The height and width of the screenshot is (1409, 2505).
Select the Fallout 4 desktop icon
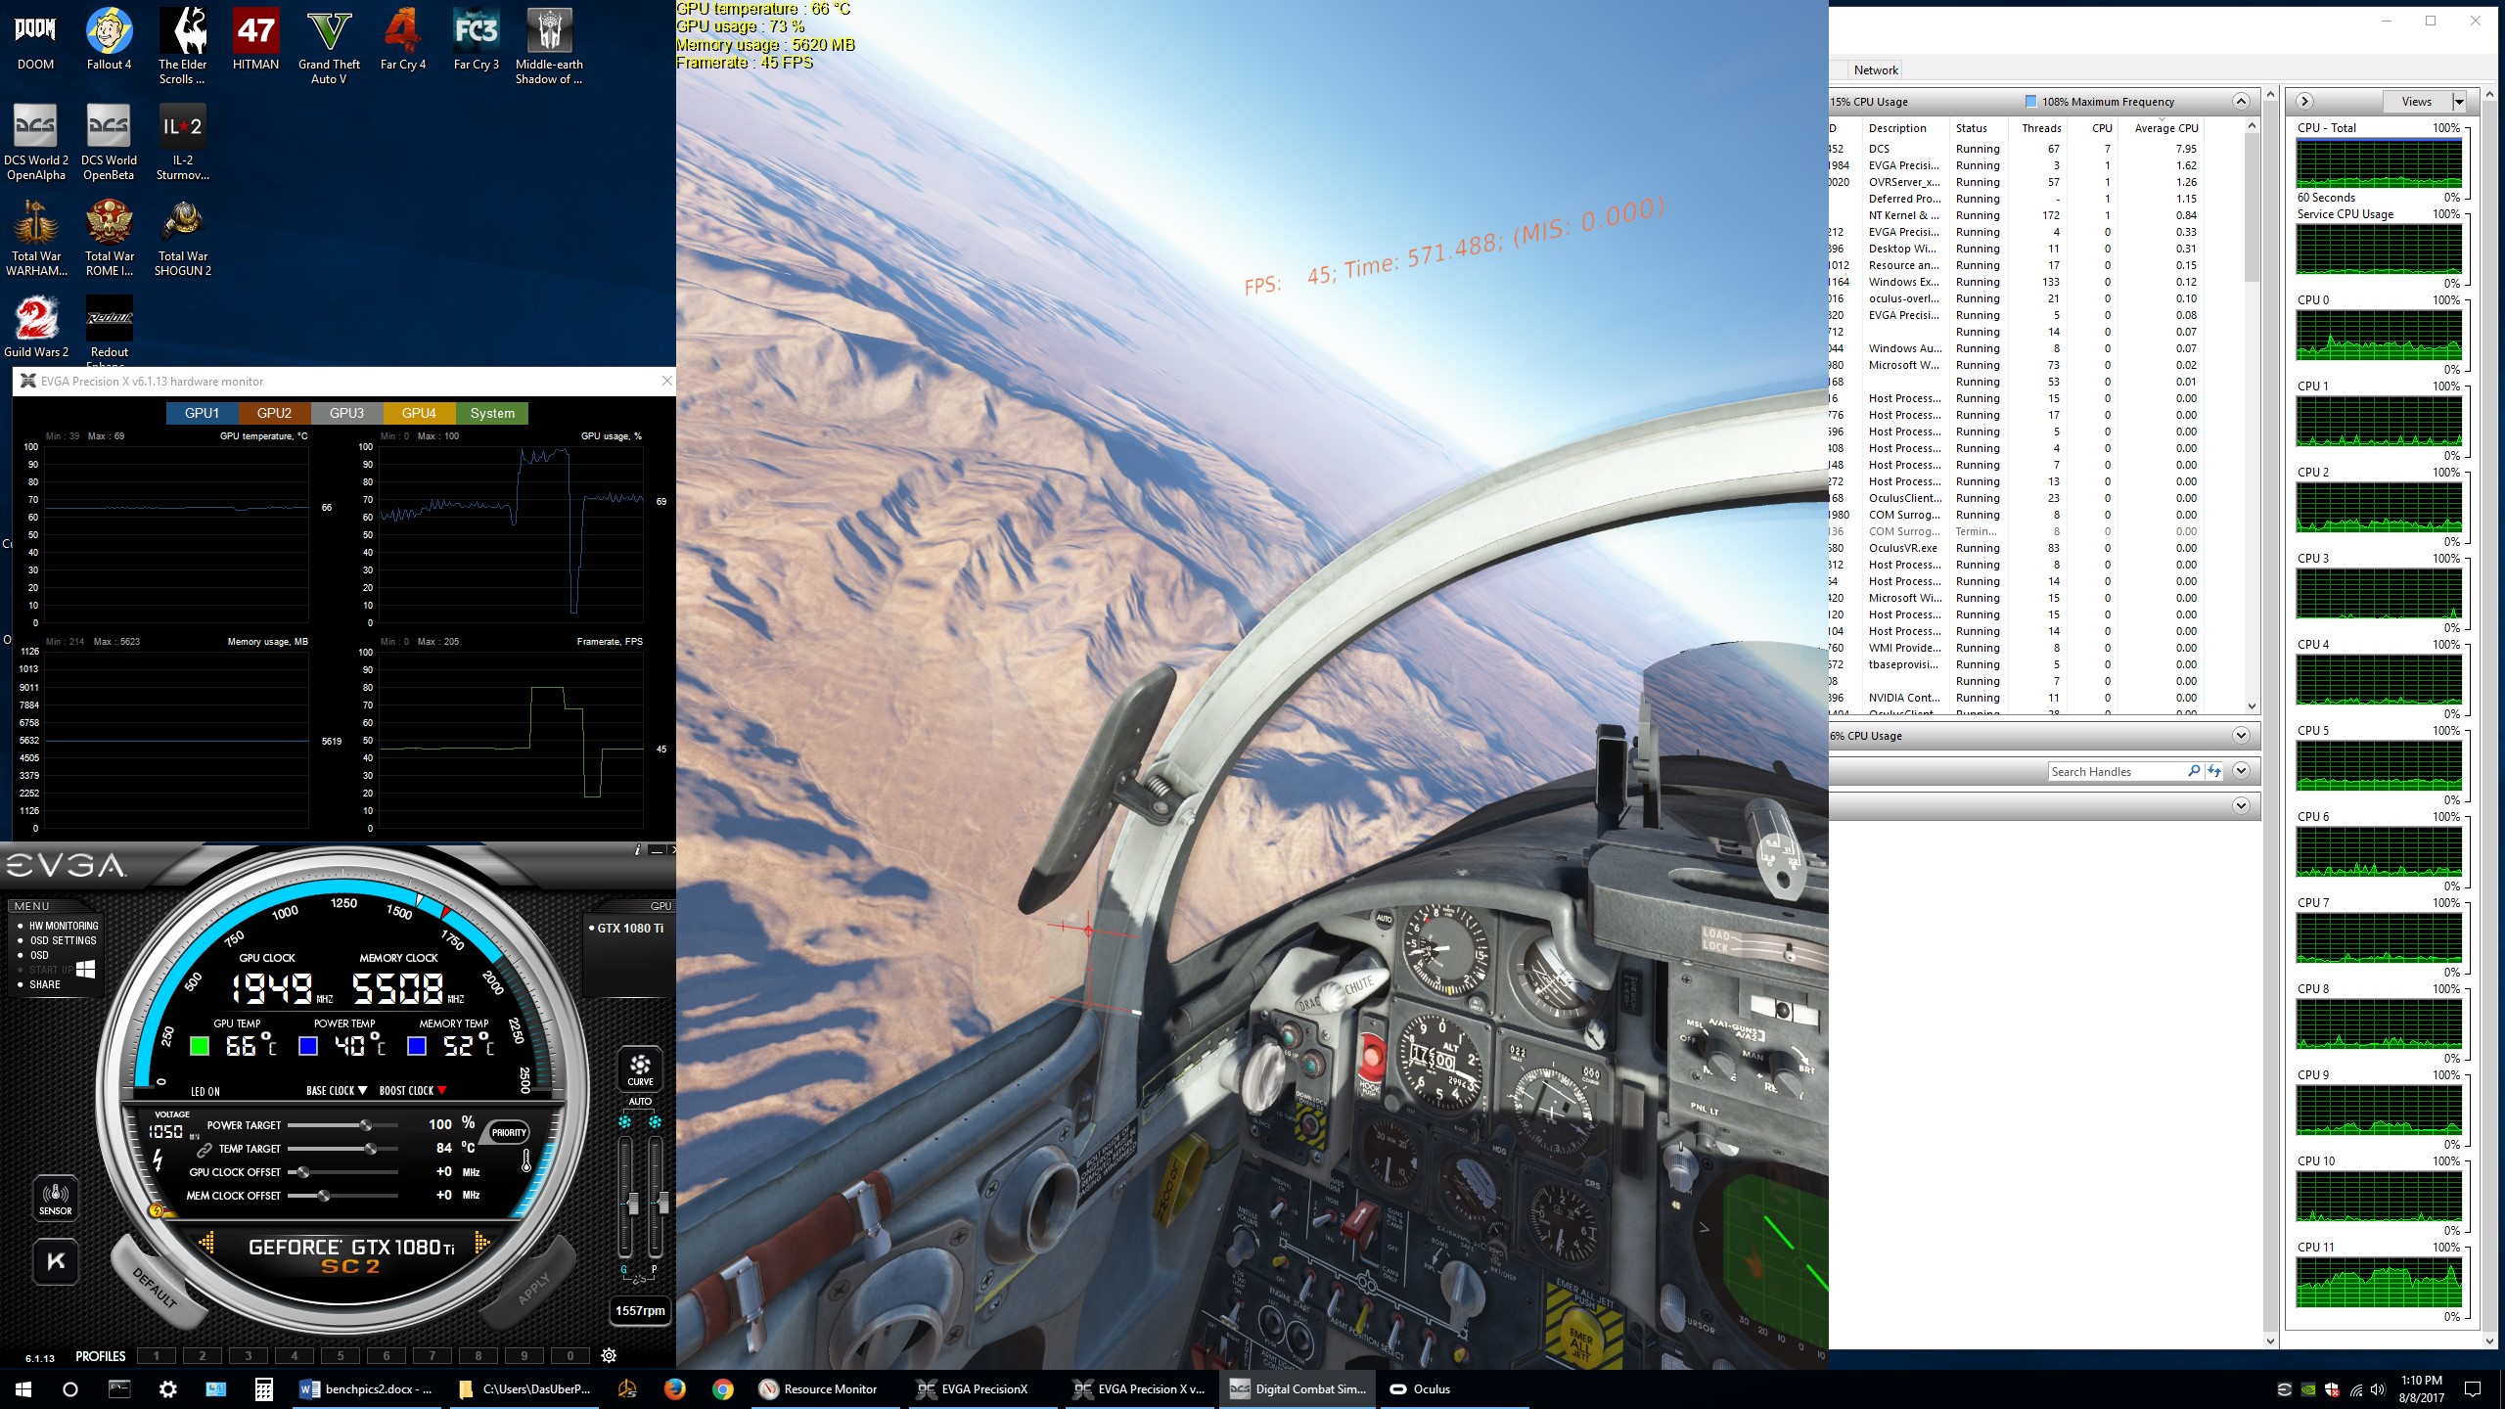109,39
